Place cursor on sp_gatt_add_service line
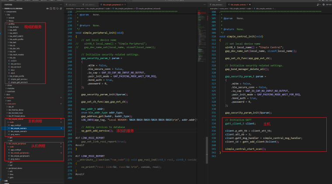This screenshot has height=184, width=332. tap(97, 131)
